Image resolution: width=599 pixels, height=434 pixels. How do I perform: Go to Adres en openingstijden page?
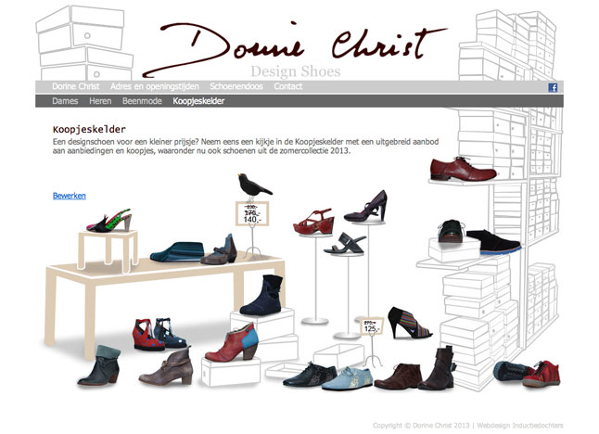point(154,86)
